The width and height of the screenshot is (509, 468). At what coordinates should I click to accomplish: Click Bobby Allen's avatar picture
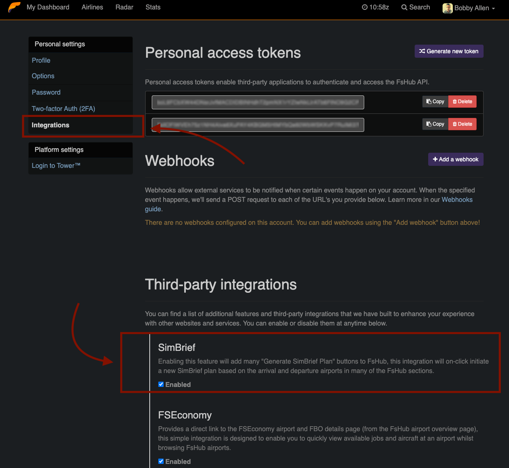(x=447, y=8)
